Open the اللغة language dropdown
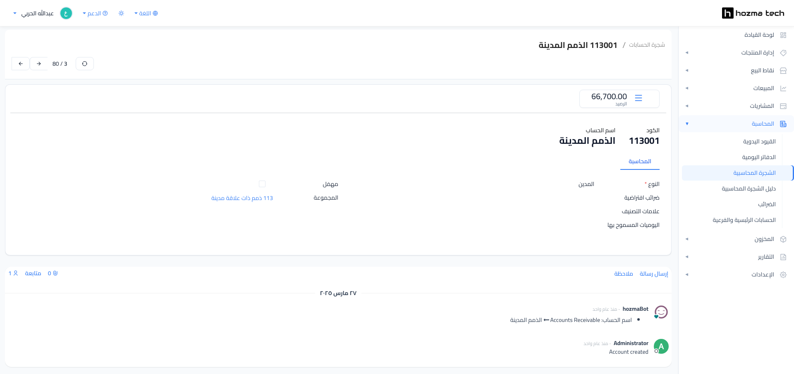The height and width of the screenshot is (374, 794). click(x=146, y=13)
